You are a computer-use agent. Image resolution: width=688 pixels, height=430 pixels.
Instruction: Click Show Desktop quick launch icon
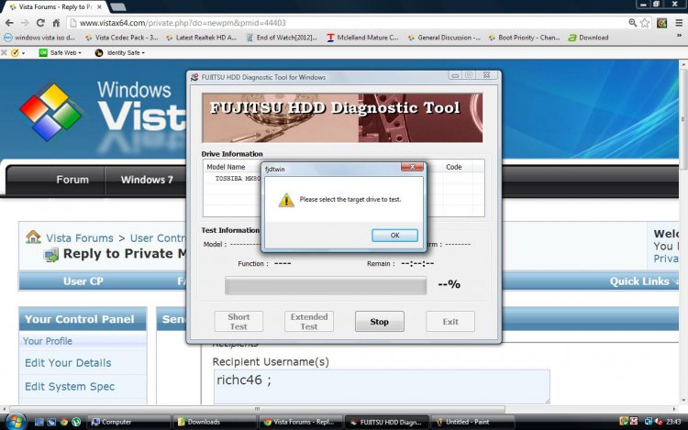click(x=39, y=422)
